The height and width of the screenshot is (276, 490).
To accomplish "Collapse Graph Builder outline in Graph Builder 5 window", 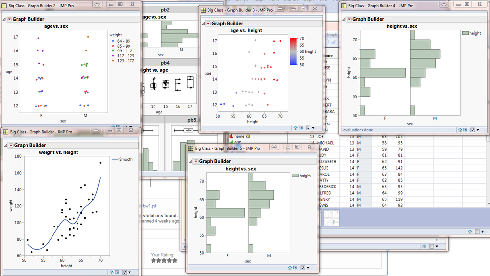I will click(191, 161).
